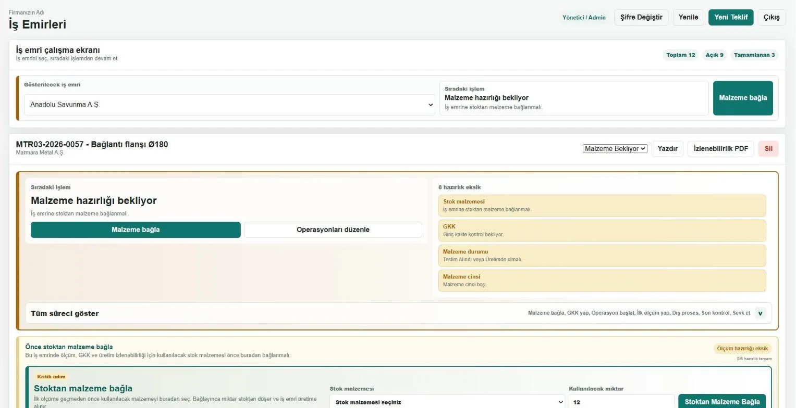The height and width of the screenshot is (408, 796).
Task: Click the wide green Malzeme bağla button
Action: (136, 230)
